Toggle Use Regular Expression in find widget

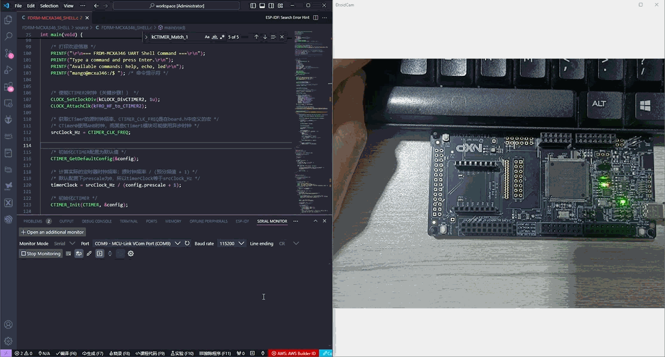coord(223,37)
